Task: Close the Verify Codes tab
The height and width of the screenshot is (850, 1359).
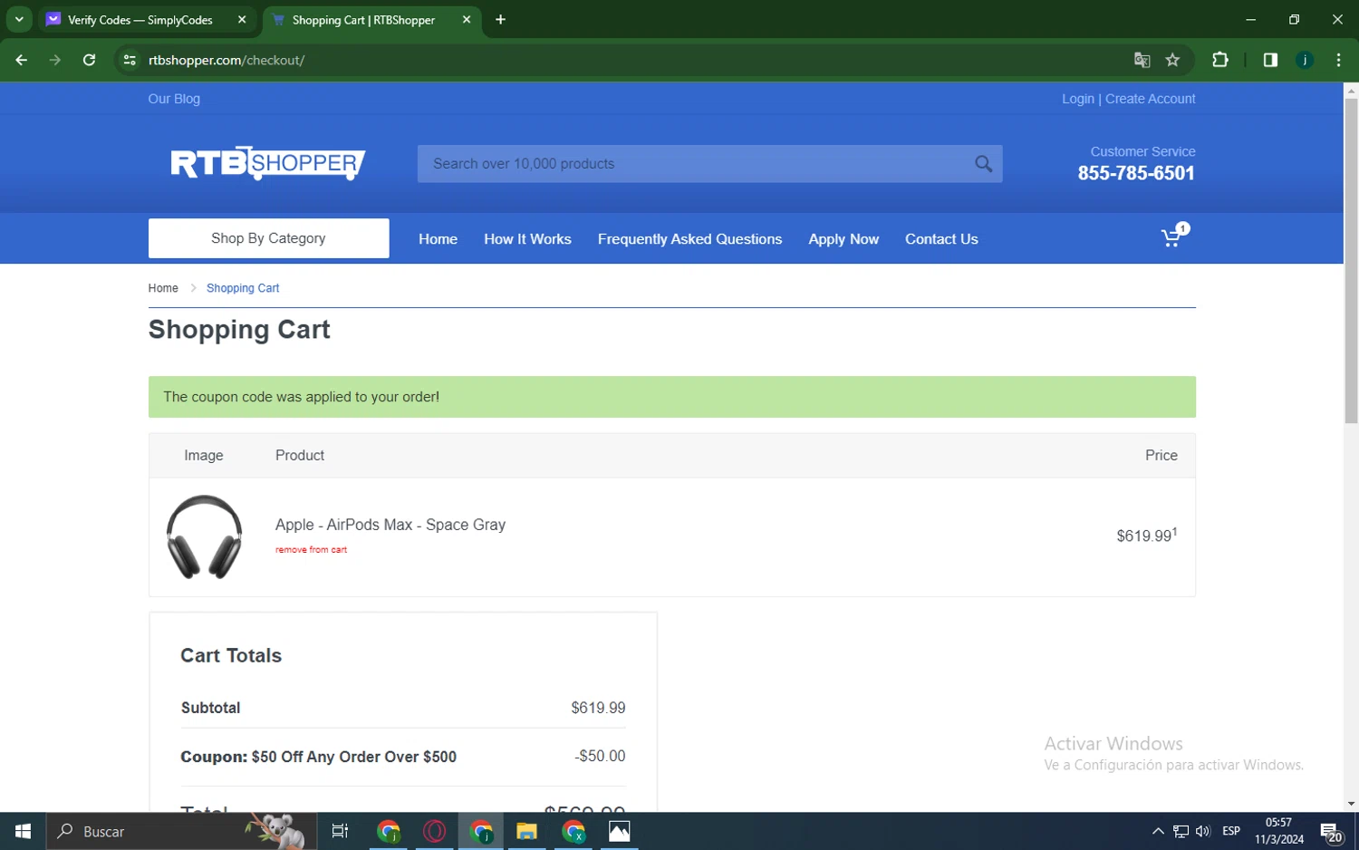Action: tap(242, 19)
